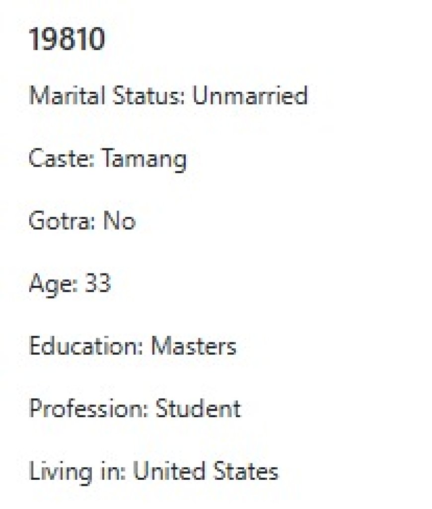Click the "Age" field label
Image resolution: width=432 pixels, height=509 pixels.
(x=53, y=284)
